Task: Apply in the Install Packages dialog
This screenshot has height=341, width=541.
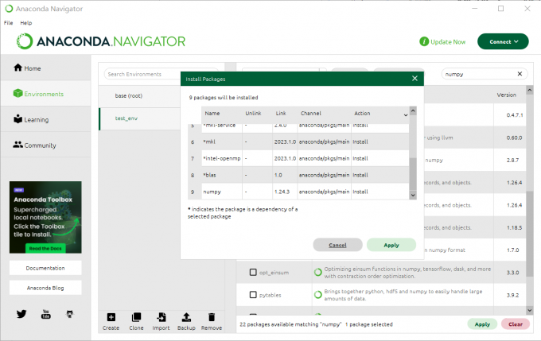Action: point(391,245)
